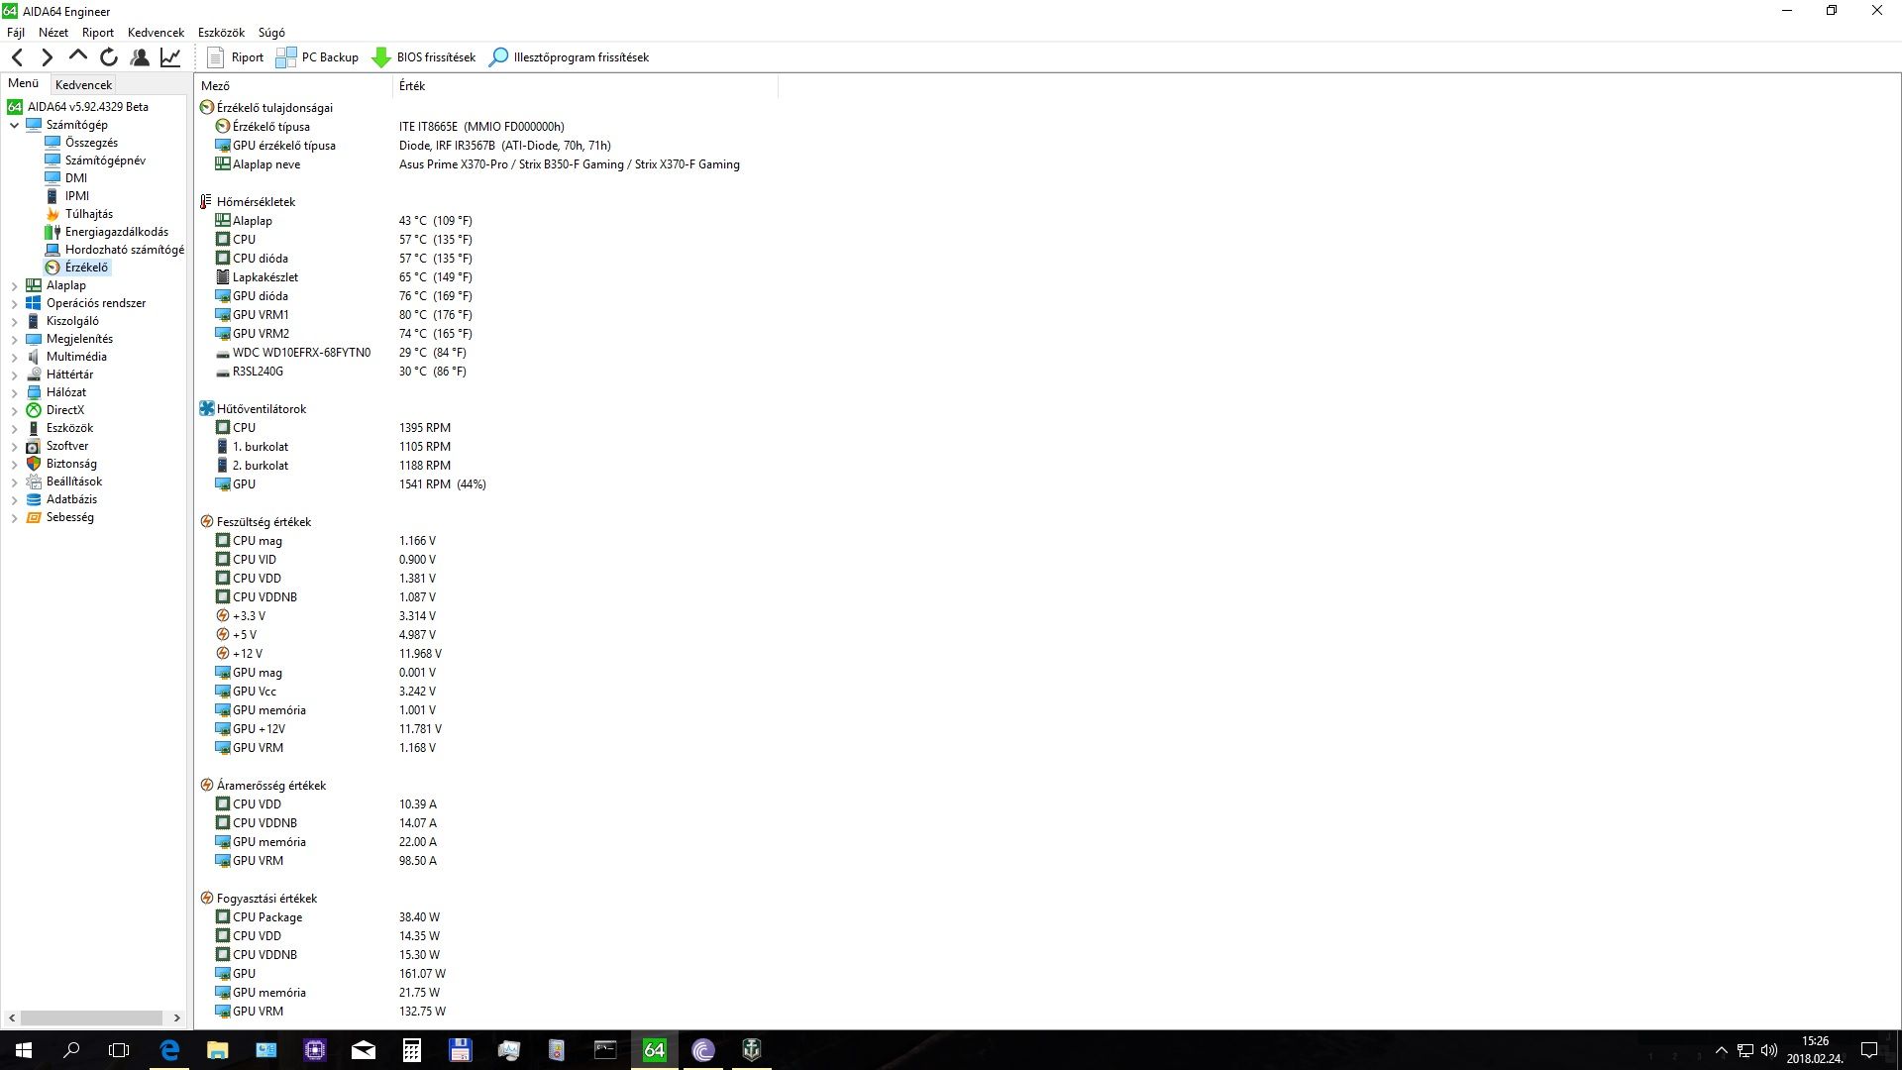Open Calculator from the taskbar

412,1050
